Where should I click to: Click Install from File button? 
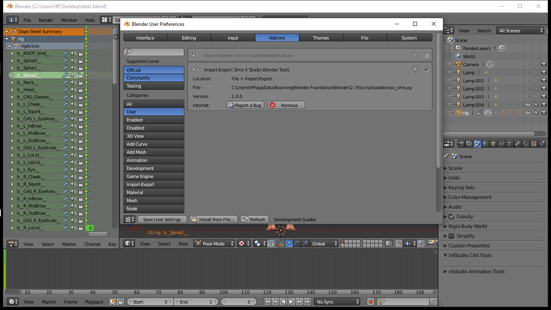[213, 219]
